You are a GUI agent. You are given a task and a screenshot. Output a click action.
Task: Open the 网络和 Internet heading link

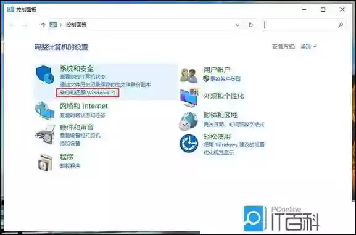[x=83, y=106]
